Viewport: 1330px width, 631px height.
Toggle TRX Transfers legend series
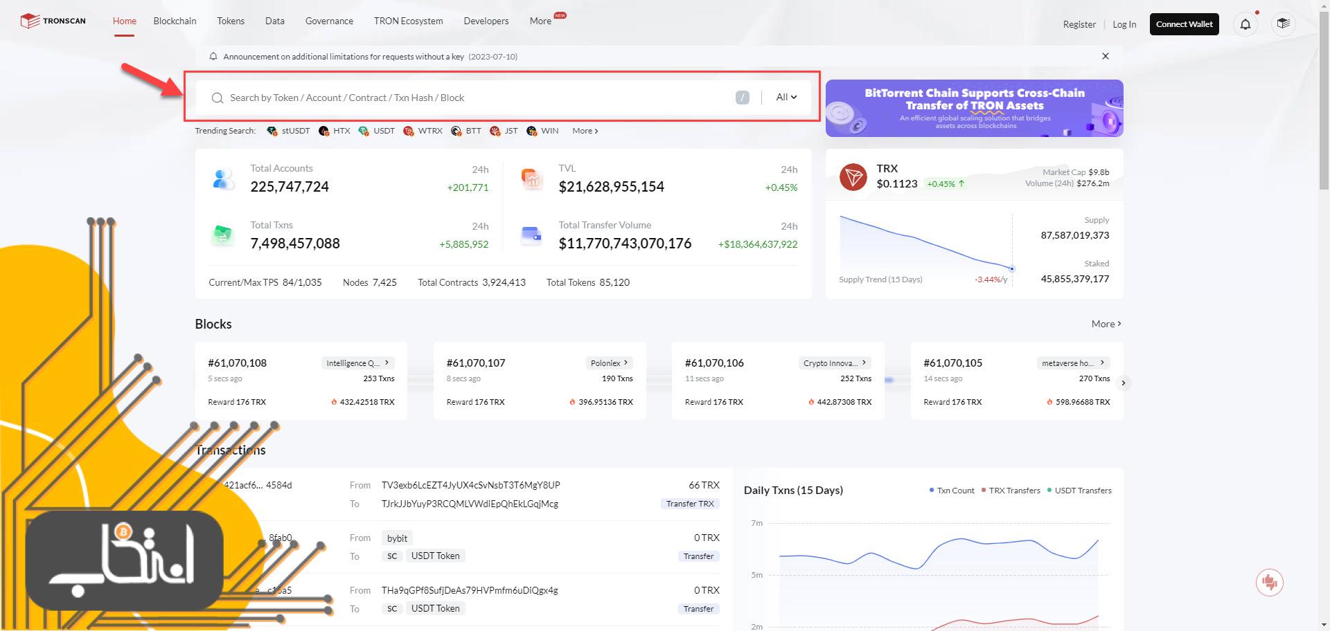point(1011,491)
